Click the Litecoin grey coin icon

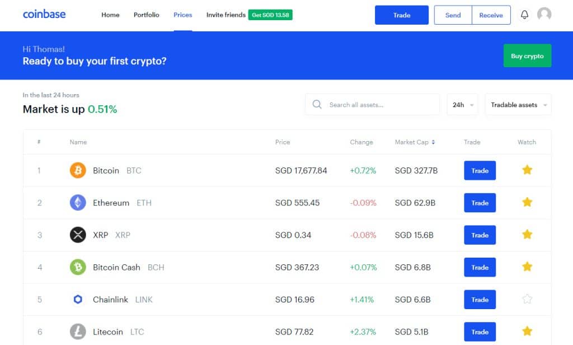pos(78,332)
